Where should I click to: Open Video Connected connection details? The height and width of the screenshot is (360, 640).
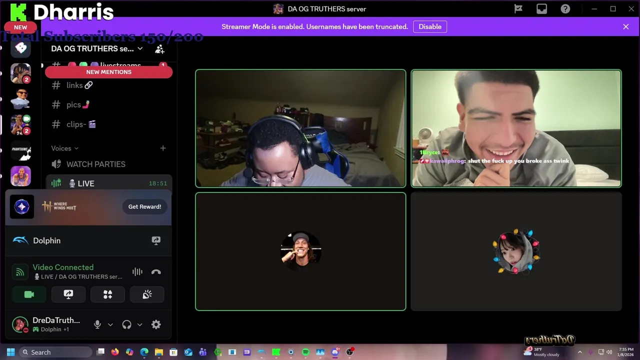pyautogui.click(x=63, y=267)
